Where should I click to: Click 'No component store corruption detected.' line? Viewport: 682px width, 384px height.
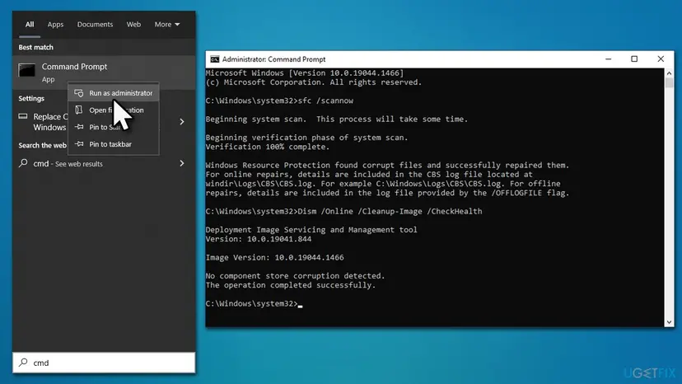point(296,275)
